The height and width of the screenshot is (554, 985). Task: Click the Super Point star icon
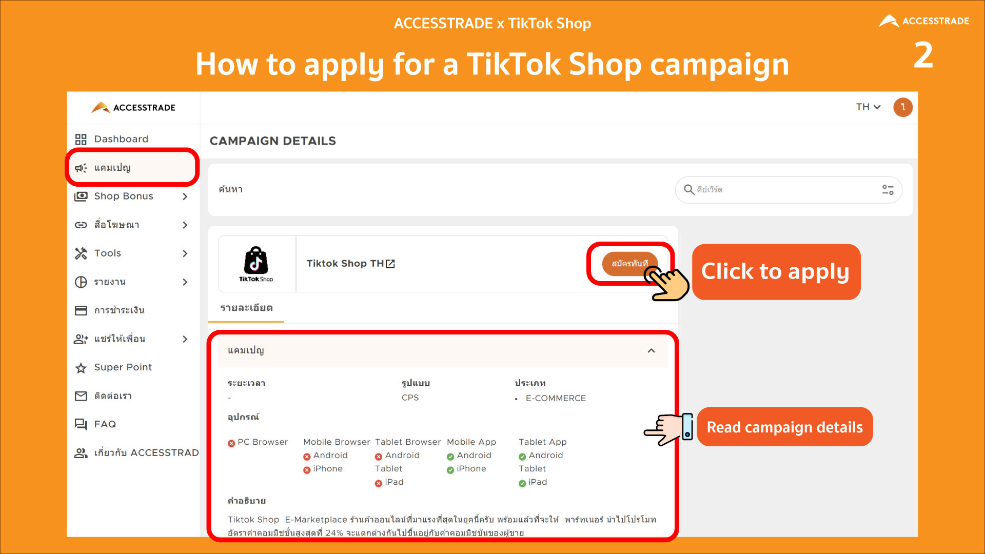81,368
